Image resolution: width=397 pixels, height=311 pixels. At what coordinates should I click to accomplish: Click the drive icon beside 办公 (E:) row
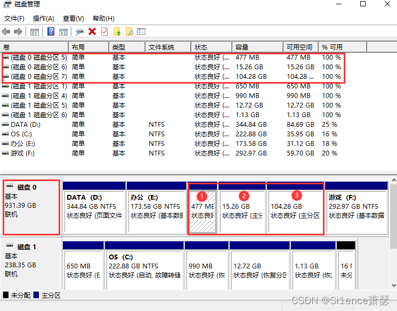[5, 144]
